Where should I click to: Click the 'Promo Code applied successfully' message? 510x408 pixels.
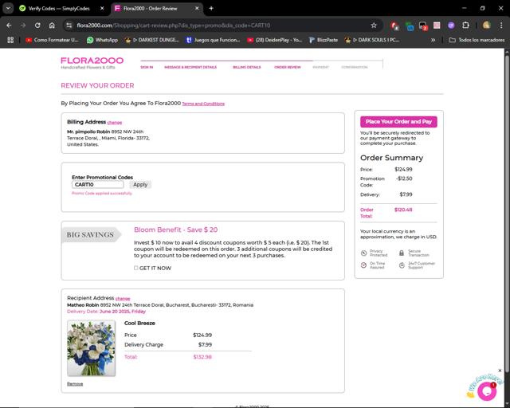click(102, 194)
